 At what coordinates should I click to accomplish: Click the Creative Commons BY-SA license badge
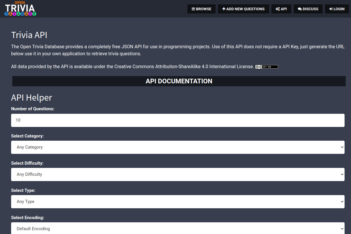pyautogui.click(x=267, y=67)
